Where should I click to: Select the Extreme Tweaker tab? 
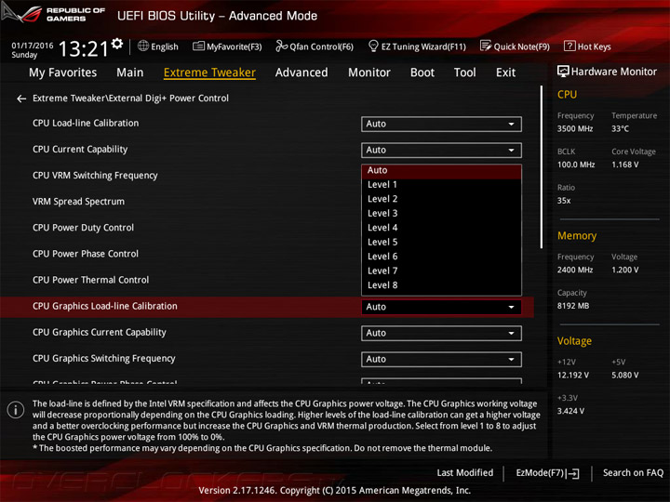tap(209, 73)
